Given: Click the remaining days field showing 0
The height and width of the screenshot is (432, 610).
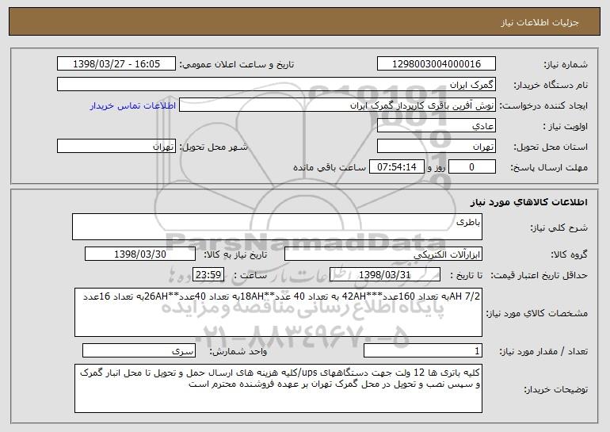Looking at the screenshot, I should click(472, 167).
